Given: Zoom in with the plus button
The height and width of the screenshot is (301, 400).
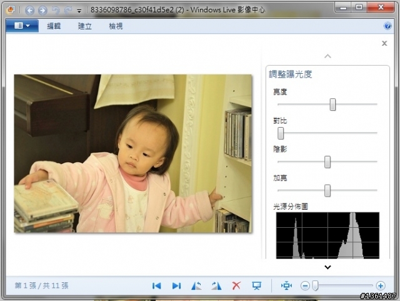Looking at the screenshot, I should point(381,286).
